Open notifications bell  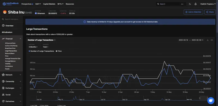tap(195, 4)
